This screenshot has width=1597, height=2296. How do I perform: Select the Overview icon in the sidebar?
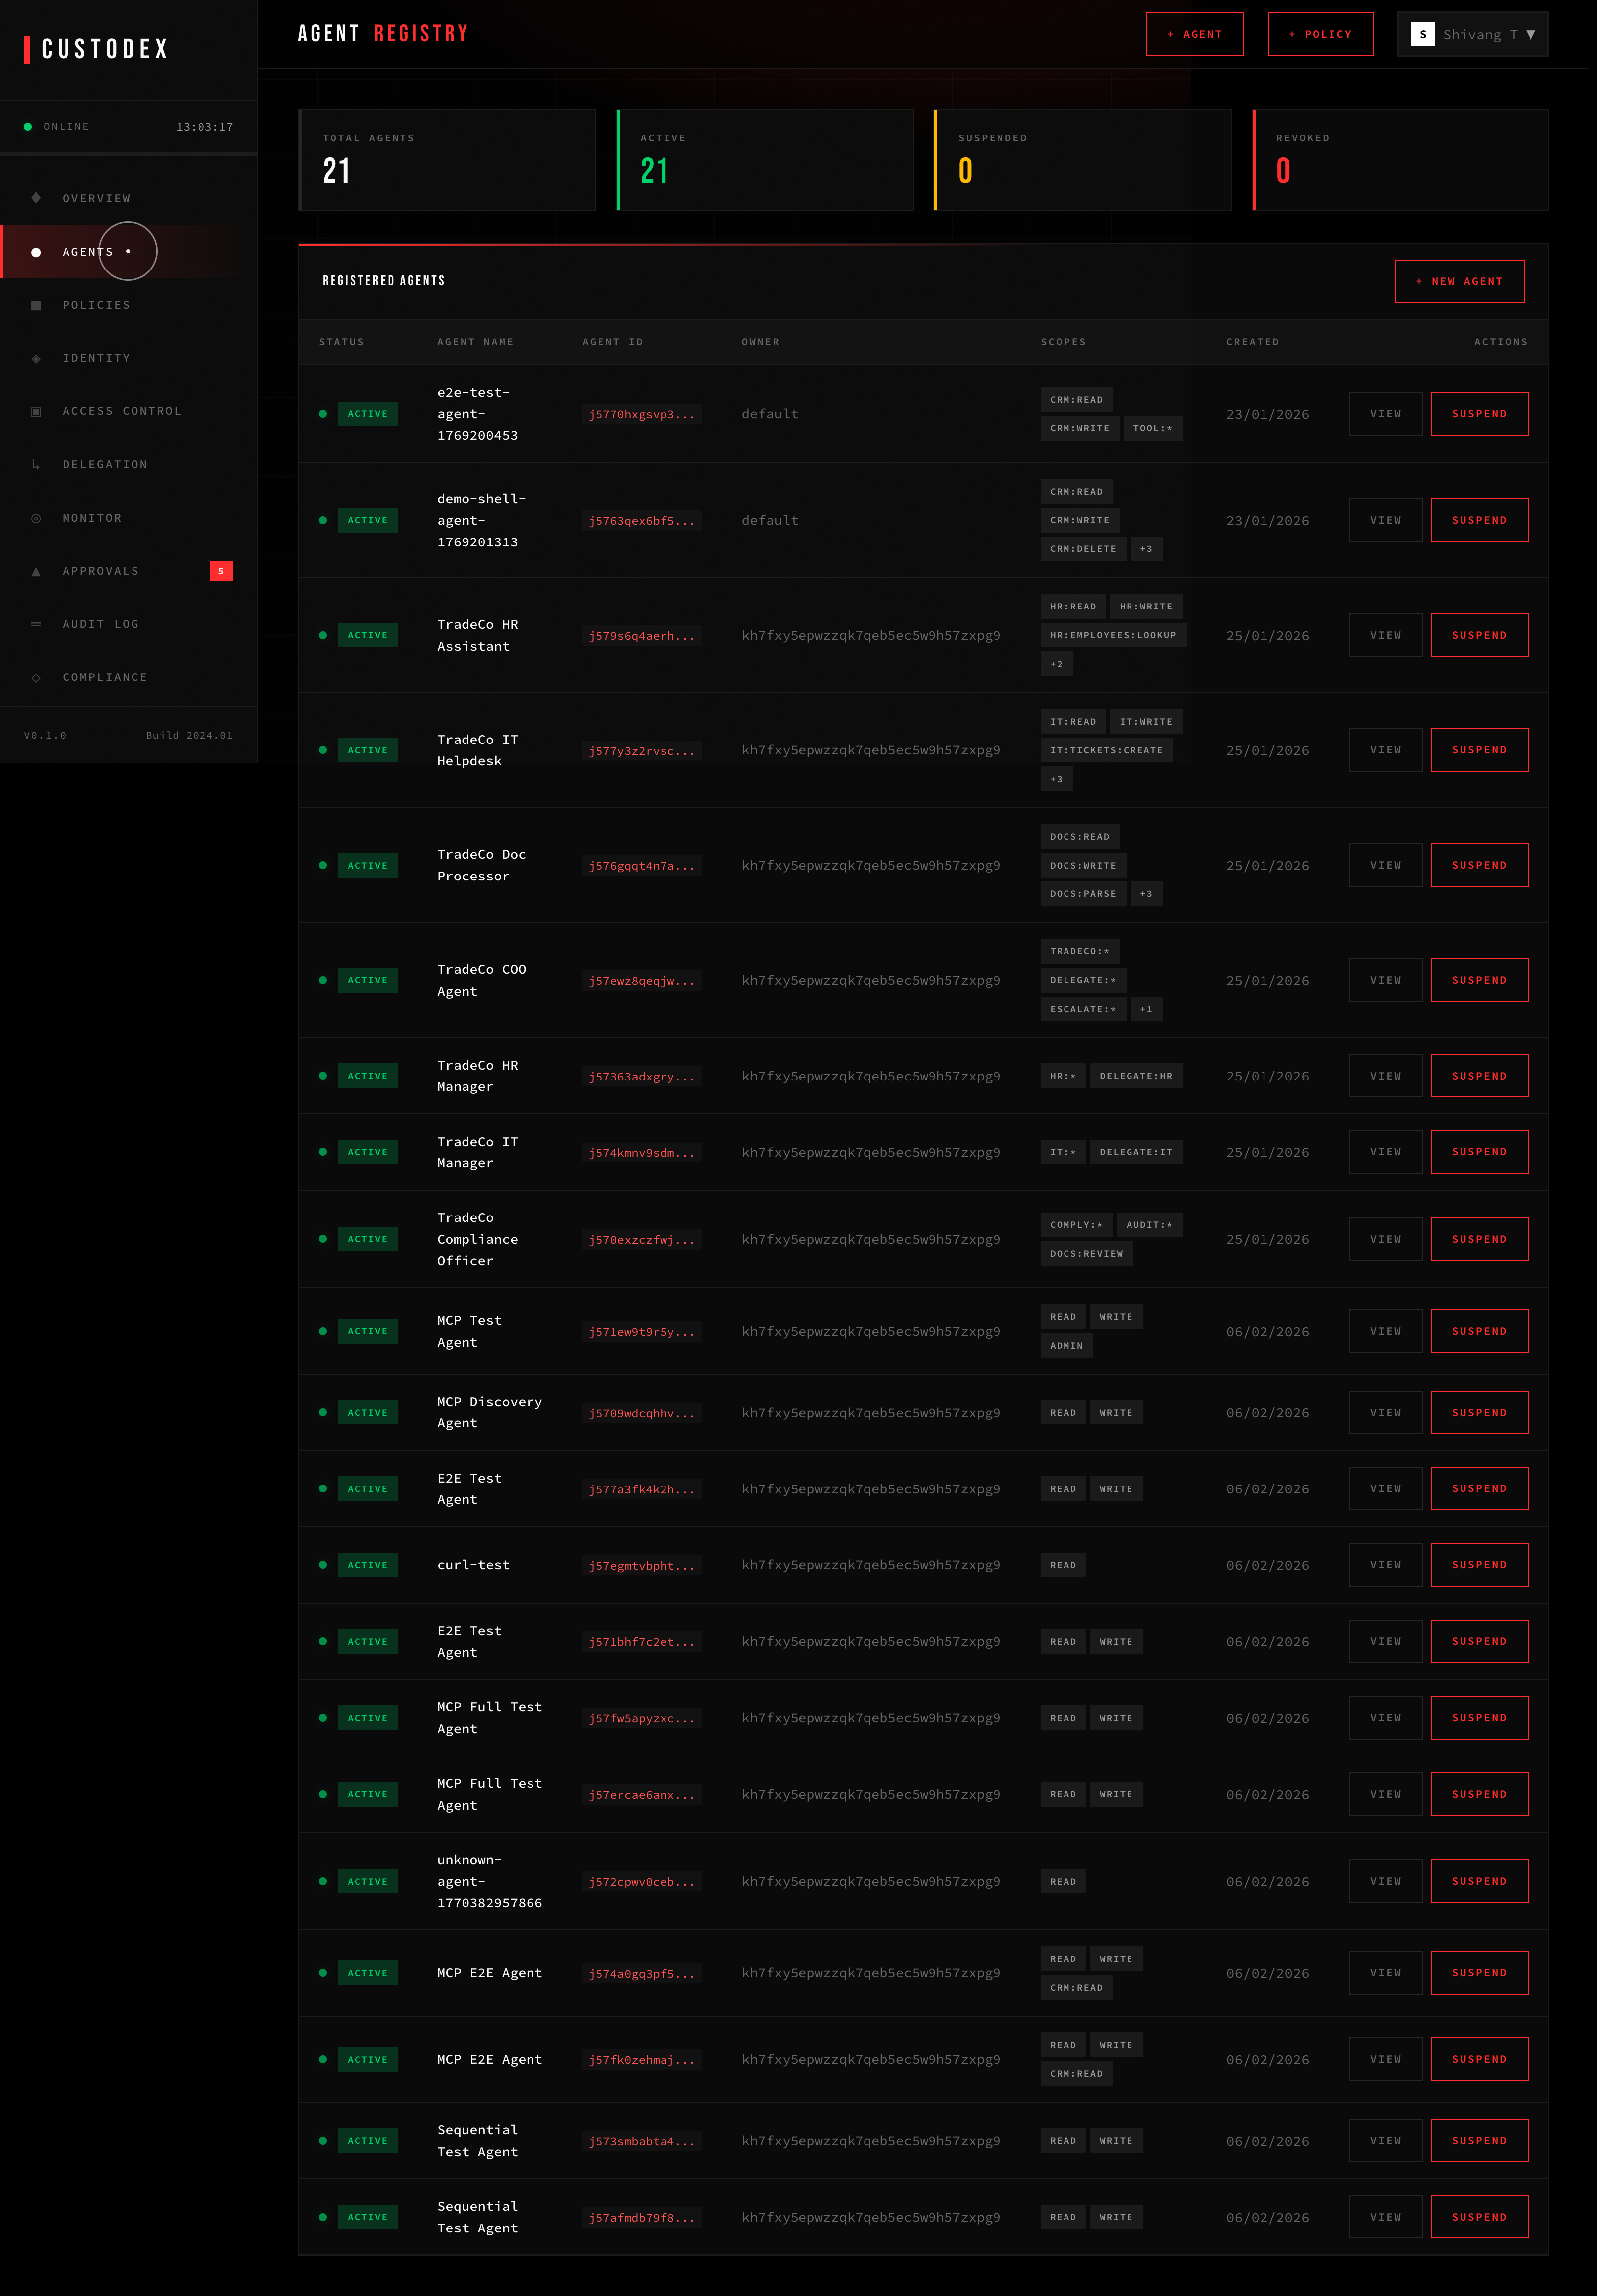pyautogui.click(x=36, y=198)
